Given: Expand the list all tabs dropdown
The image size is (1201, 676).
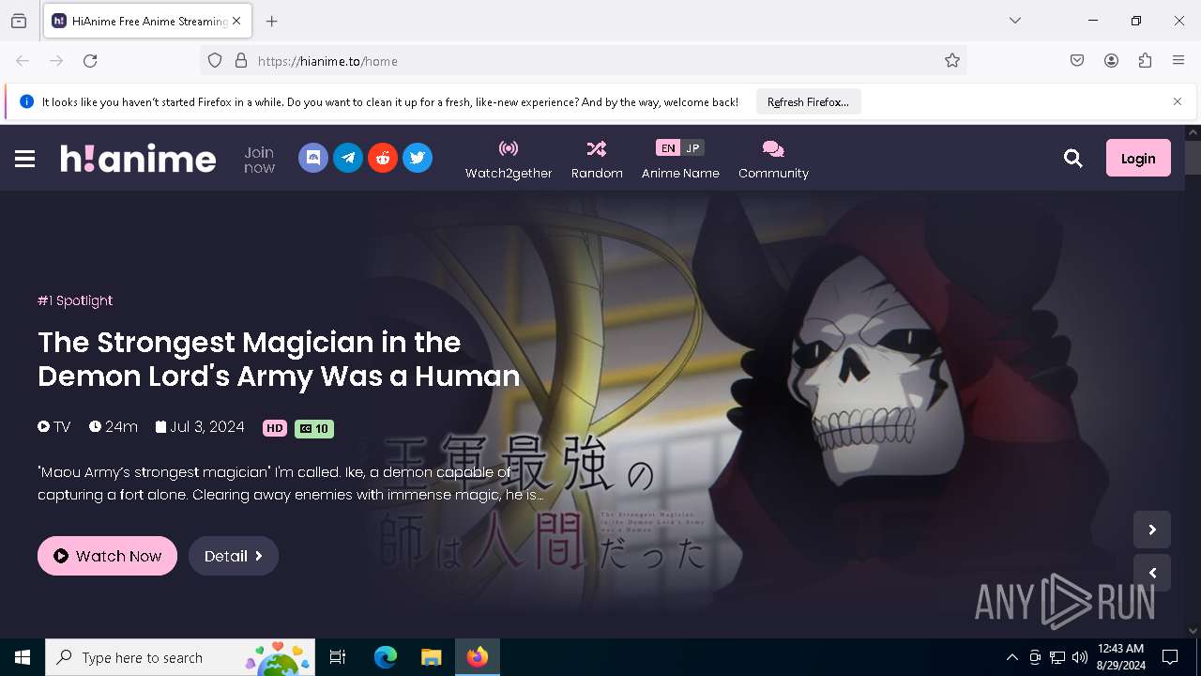Looking at the screenshot, I should point(1015,21).
